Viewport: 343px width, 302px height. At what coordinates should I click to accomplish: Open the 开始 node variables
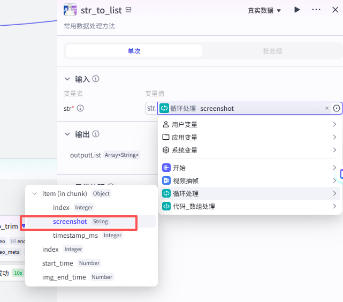pyautogui.click(x=250, y=168)
